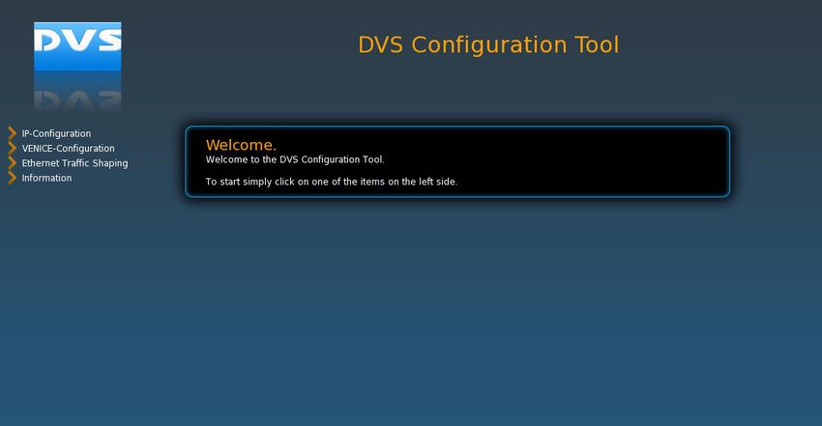Open Ethernet Traffic Shaping settings
This screenshot has height=426, width=822.
(x=75, y=163)
